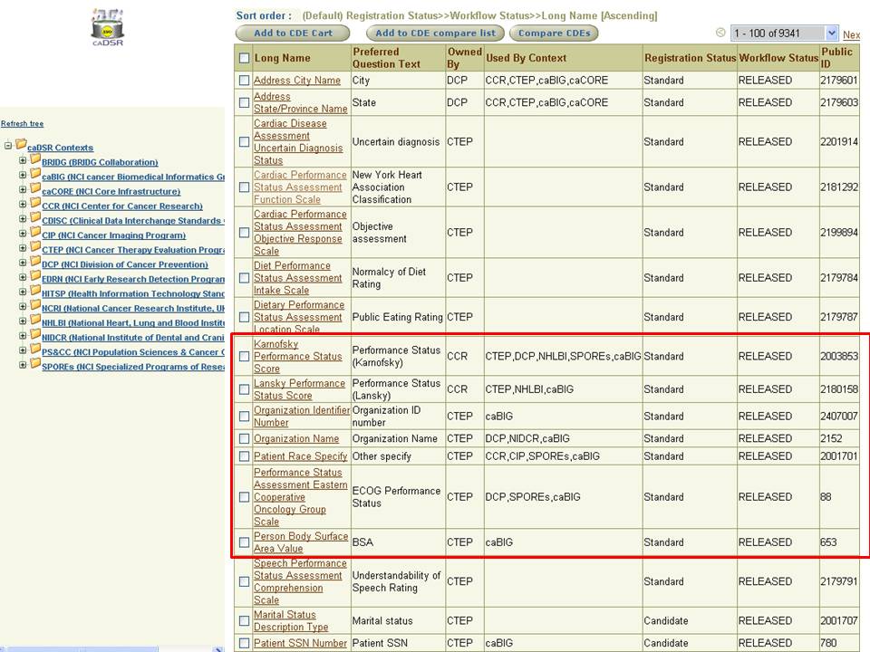The image size is (870, 652).
Task: Click the HITSP folder icon
Action: click(x=35, y=291)
